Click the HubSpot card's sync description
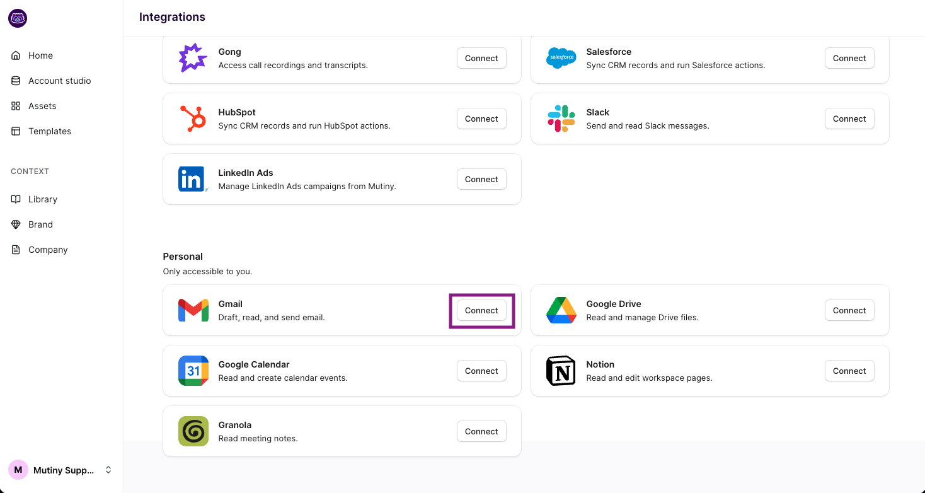The height and width of the screenshot is (493, 925). (x=304, y=125)
